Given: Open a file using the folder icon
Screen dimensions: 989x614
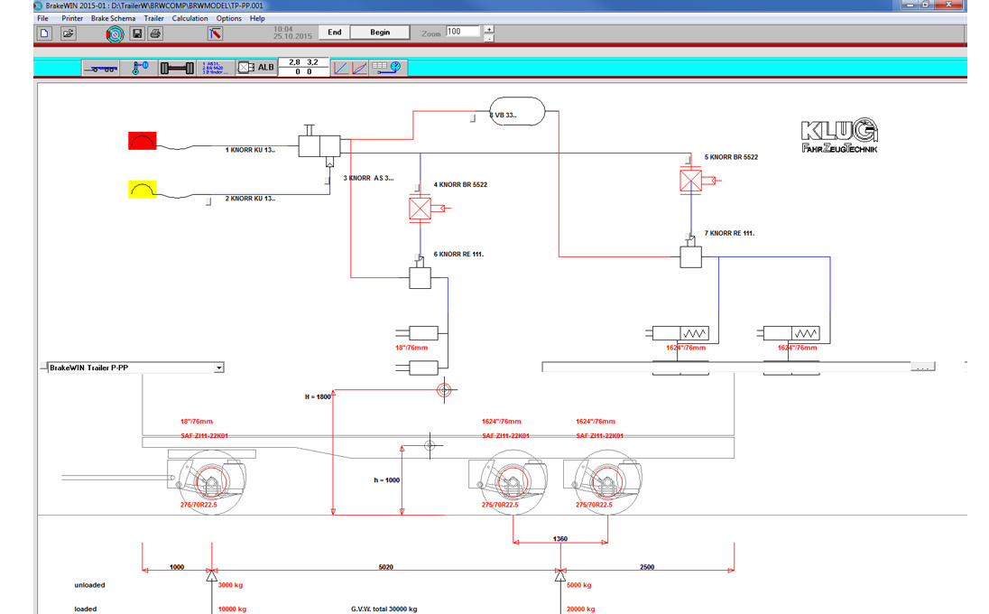Looking at the screenshot, I should [68, 33].
